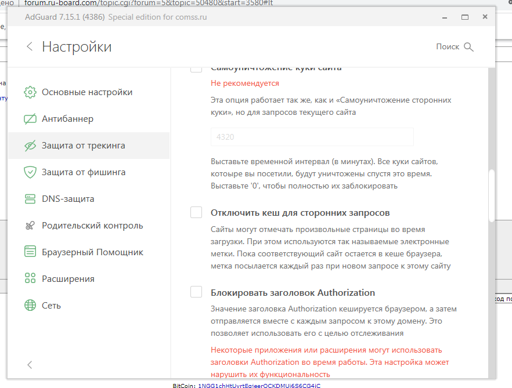Close the AdGuard window
The image size is (512, 388).
485,17
